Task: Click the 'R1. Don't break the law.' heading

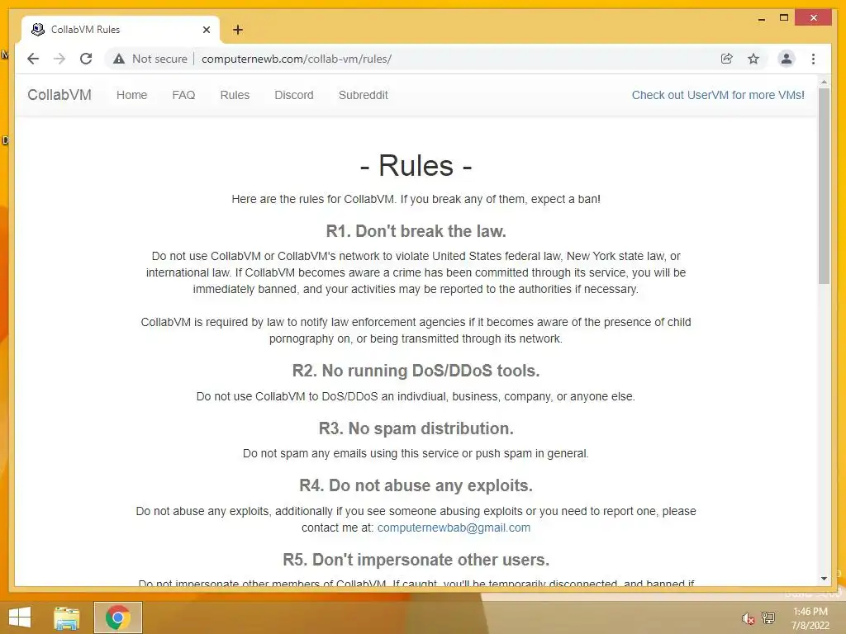Action: click(x=416, y=231)
